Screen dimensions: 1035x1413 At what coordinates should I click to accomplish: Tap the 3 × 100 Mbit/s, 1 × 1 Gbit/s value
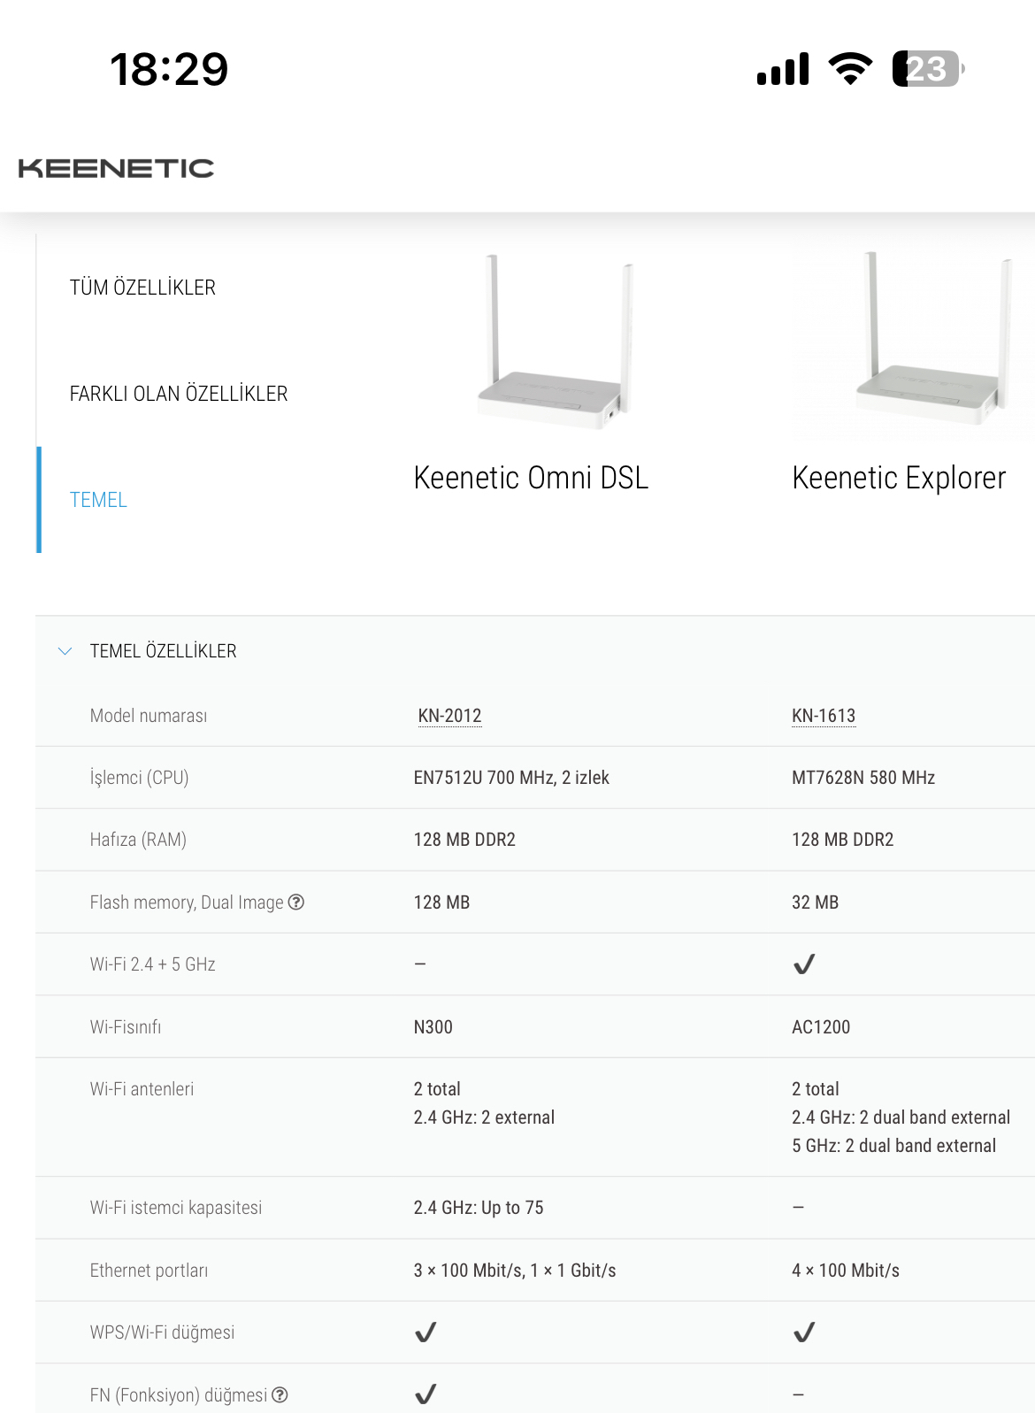[515, 1271]
